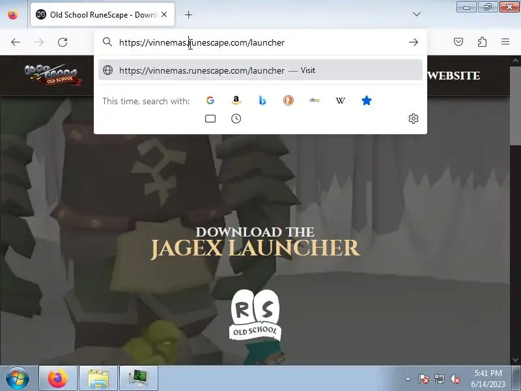Click the magnifier icon in address bar
Screen dimensions: 521x391
[x=107, y=42]
